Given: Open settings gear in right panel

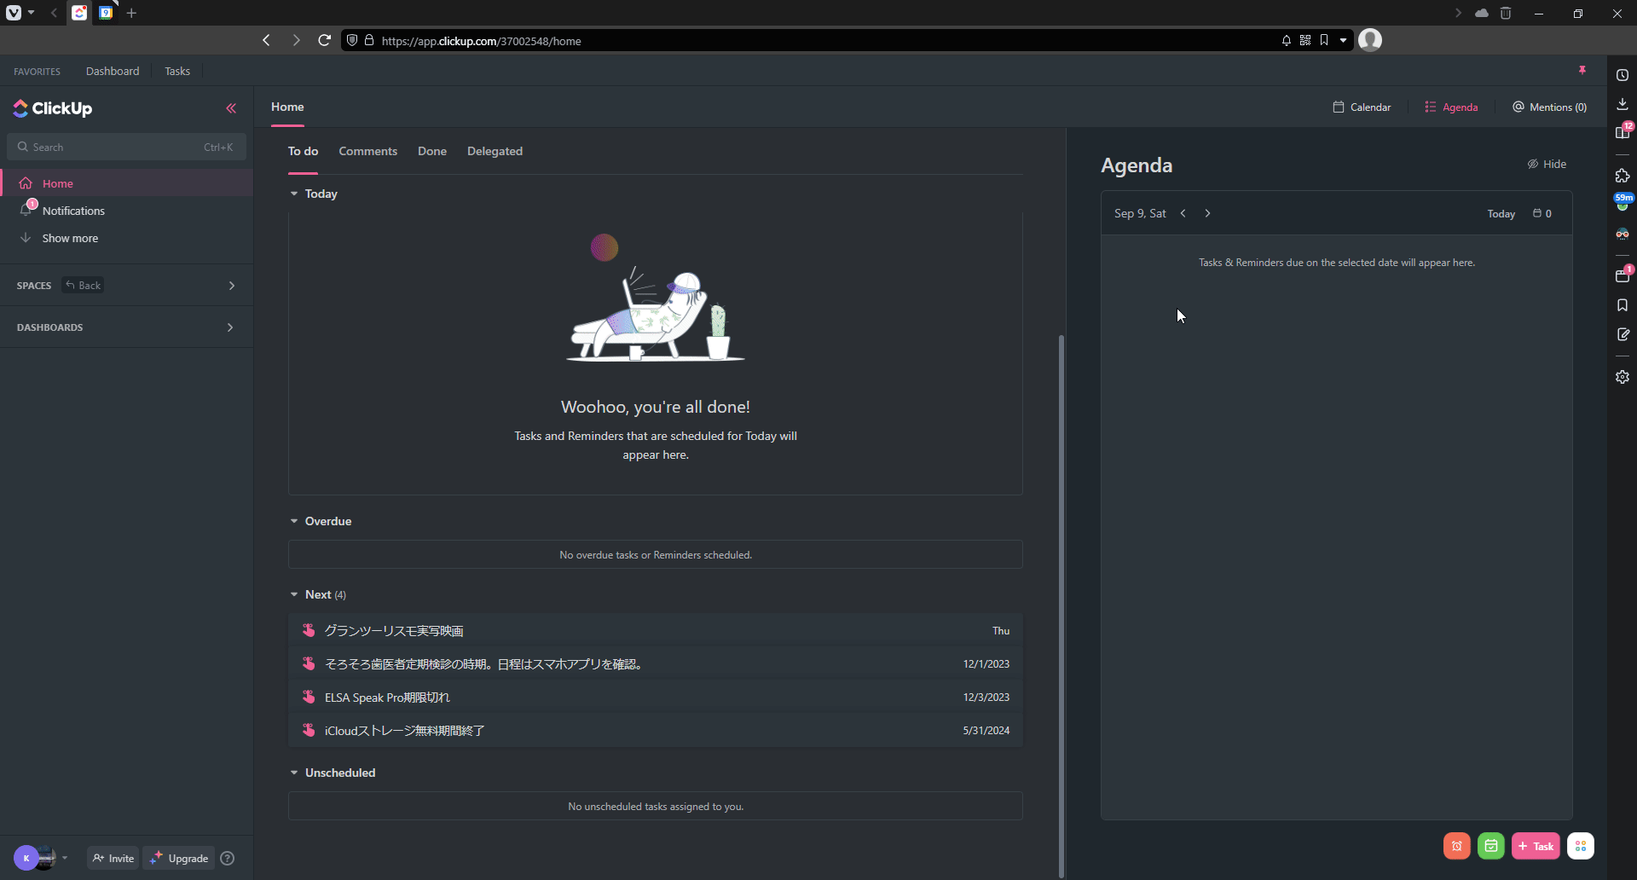Looking at the screenshot, I should (1622, 377).
